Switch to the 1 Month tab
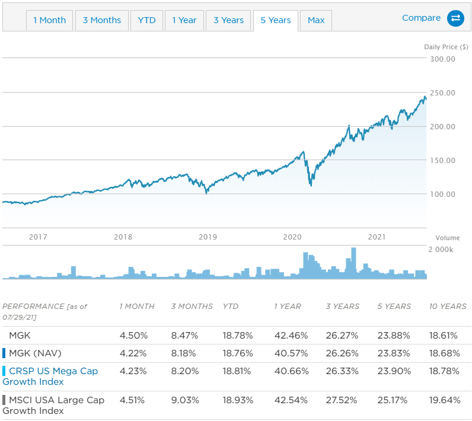The image size is (472, 421). (49, 21)
